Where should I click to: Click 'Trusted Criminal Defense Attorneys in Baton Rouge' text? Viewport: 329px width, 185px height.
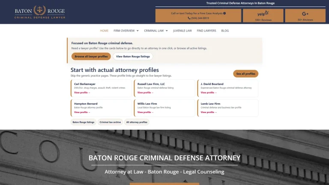(x=240, y=3)
